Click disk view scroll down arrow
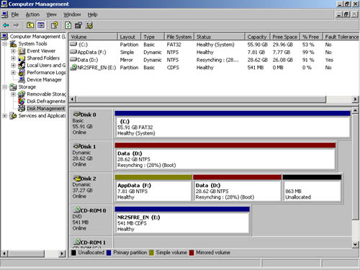 pyautogui.click(x=355, y=245)
